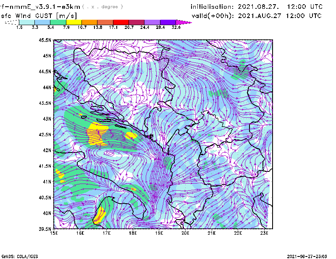Click the 42.5N latitude label
This screenshot has width=336, height=259.
pos(45,135)
